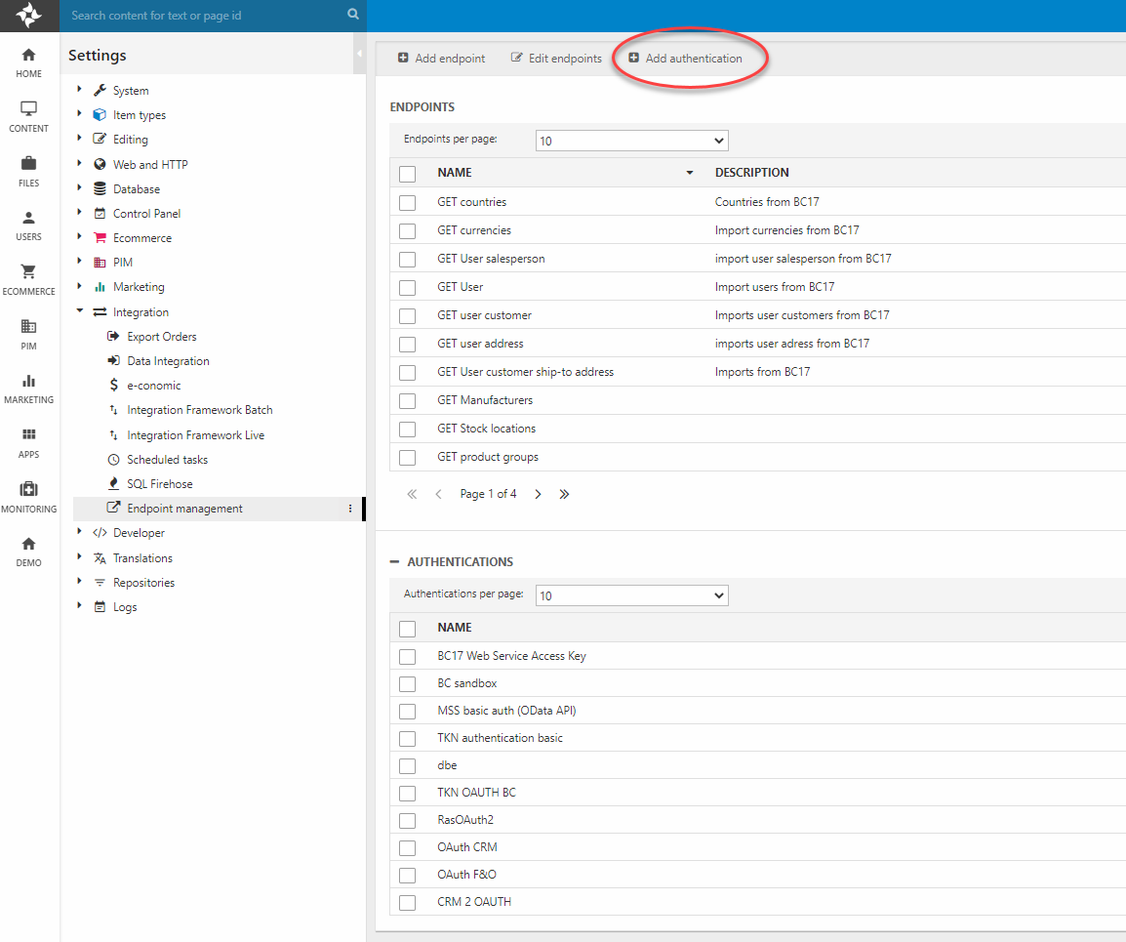1126x942 pixels.
Task: Collapse the Authentications section
Action: tap(394, 562)
